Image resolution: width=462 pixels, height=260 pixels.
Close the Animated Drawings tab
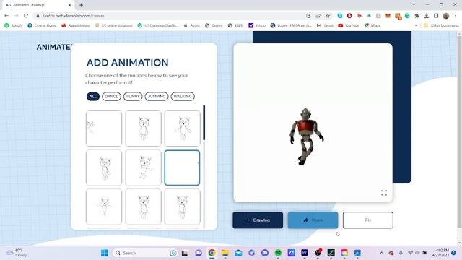click(69, 5)
